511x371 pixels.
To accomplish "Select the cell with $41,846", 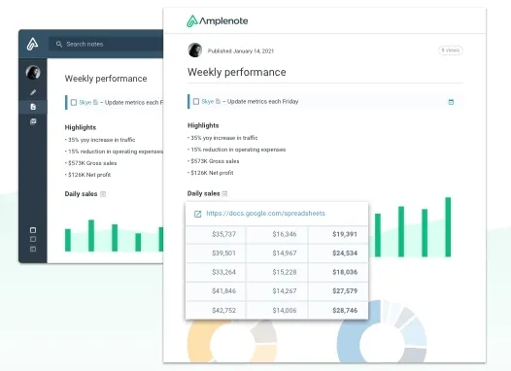I will (216, 290).
